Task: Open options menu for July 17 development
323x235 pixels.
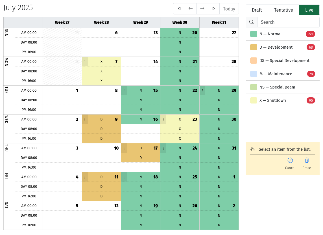Action: 124,148
